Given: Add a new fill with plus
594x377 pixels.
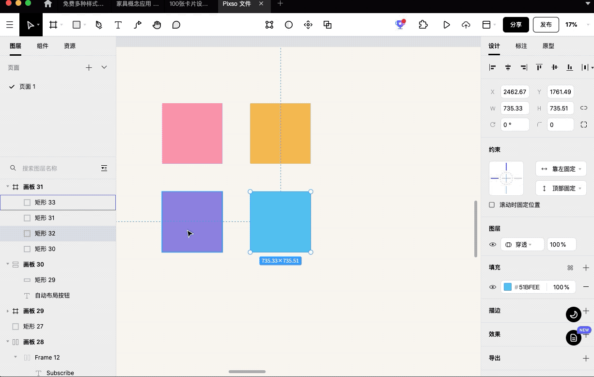Looking at the screenshot, I should pyautogui.click(x=586, y=267).
